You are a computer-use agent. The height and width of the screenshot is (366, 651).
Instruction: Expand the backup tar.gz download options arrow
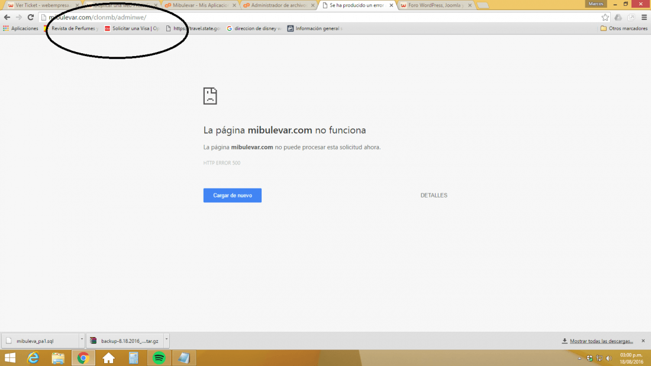pos(166,339)
